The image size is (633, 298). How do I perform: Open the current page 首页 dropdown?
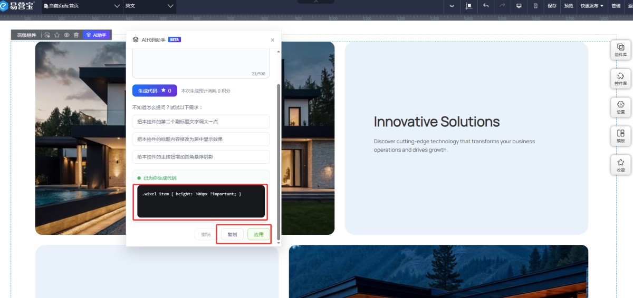click(82, 6)
